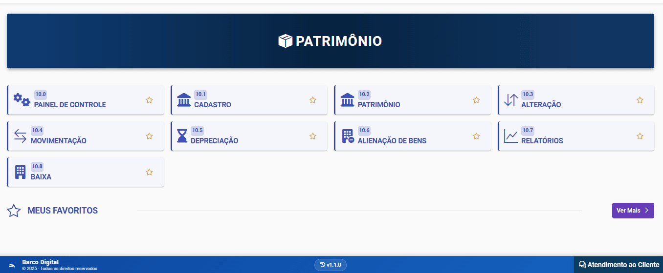Click the line chart icon on Relatórios
The height and width of the screenshot is (273, 663).
tap(511, 136)
